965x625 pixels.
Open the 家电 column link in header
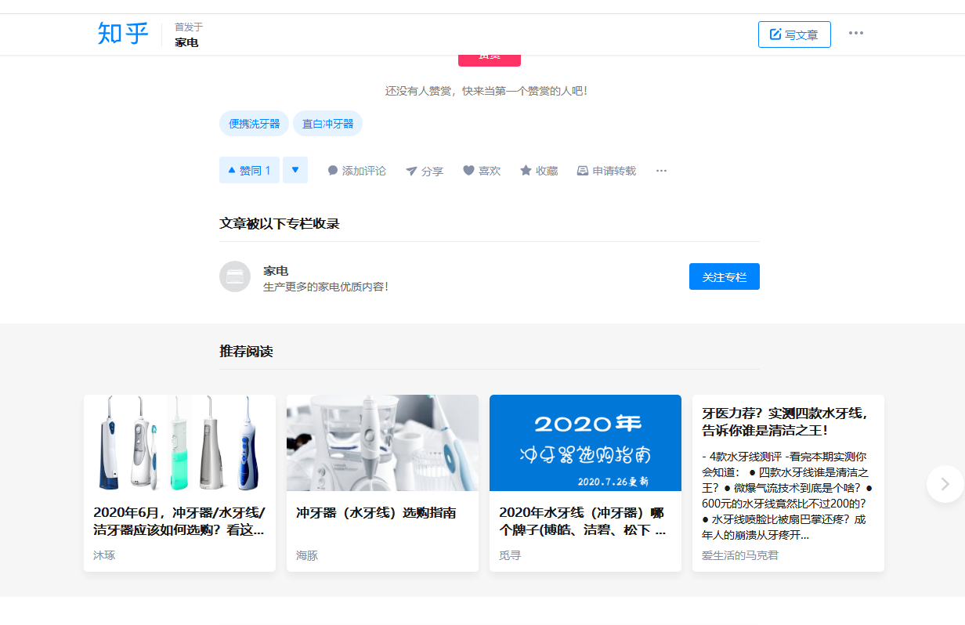click(186, 42)
